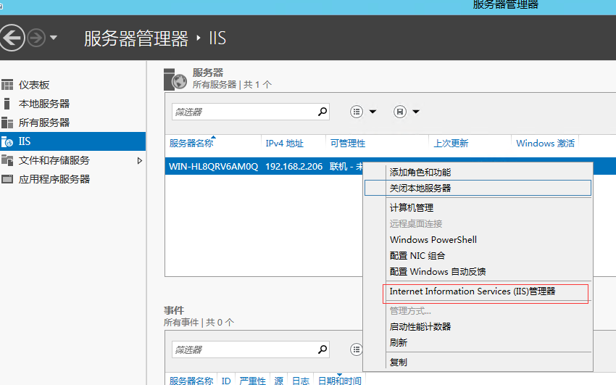The height and width of the screenshot is (385, 616).
Task: Click the 应用程序服务器 sidebar icon
Action: 7,179
